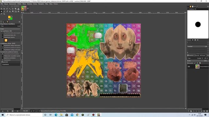Select fill by line art detection radio
Image resolution: width=209 pixels, height=117 pixels.
click(x=3, y=50)
